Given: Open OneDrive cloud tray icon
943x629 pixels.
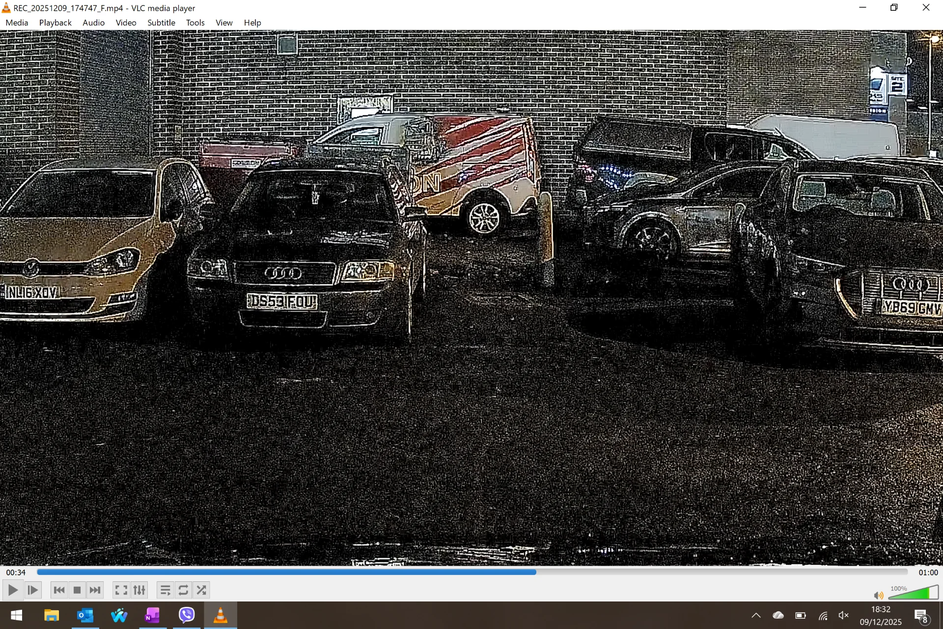Looking at the screenshot, I should (778, 615).
